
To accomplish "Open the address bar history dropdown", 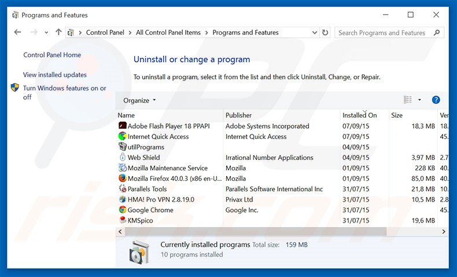I will tap(315, 33).
